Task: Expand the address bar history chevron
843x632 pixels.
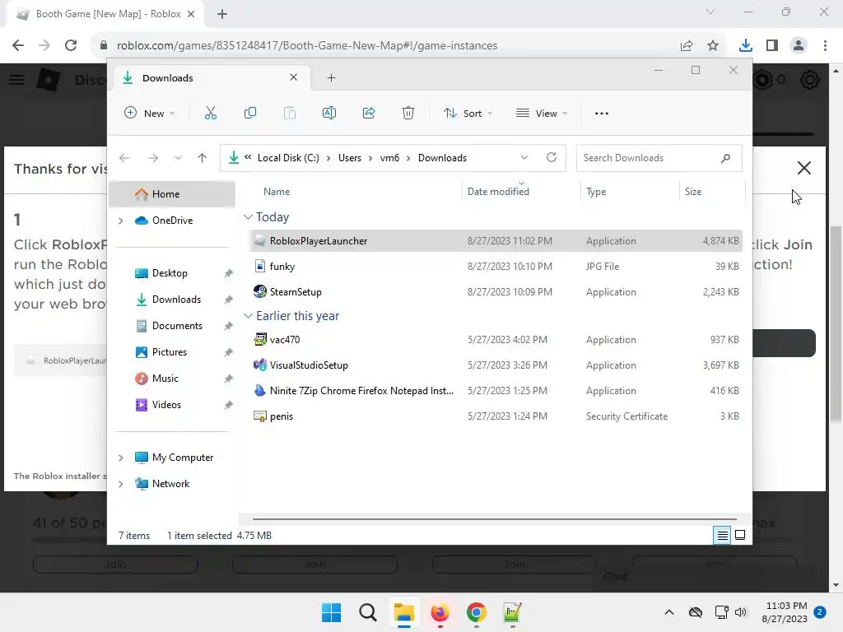Action: pos(524,157)
